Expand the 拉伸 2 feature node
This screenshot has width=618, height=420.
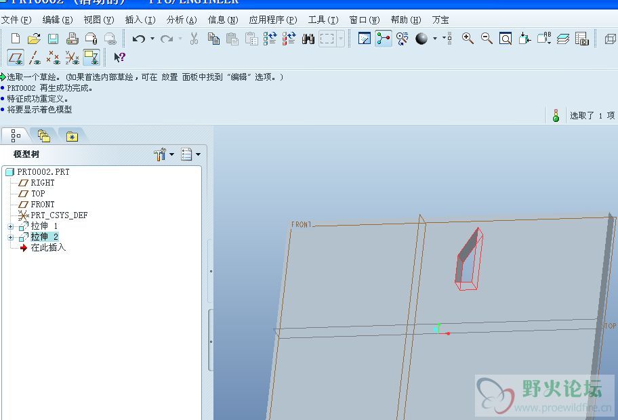[11, 237]
